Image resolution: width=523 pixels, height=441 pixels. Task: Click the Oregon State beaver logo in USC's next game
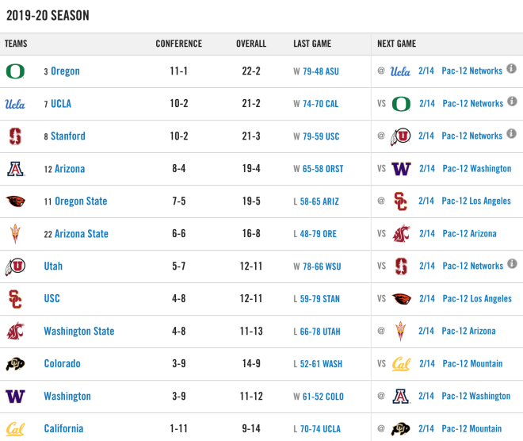[x=401, y=299]
